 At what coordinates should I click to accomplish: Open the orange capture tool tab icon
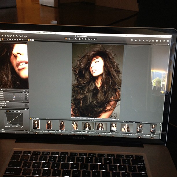click(3, 39)
